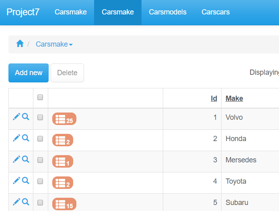This screenshot has height=211, width=279.
Task: Click Id value 1 in Volvo row
Action: coord(215,117)
